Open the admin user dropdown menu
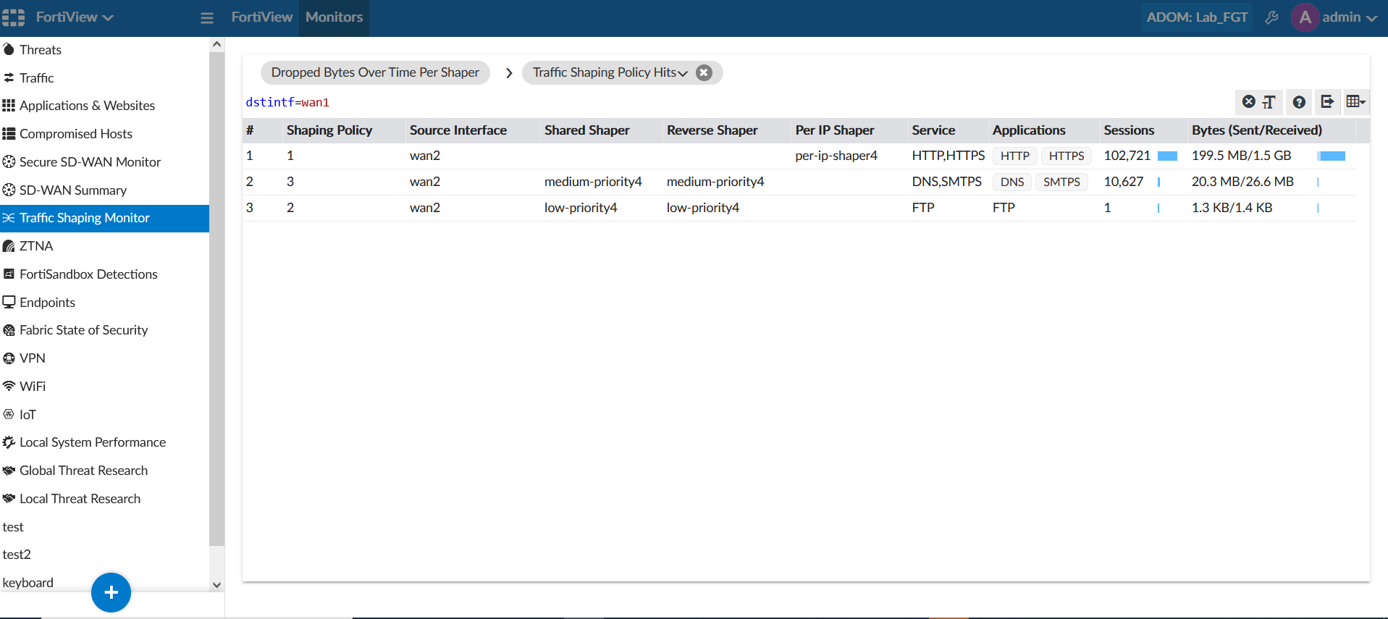Screen dimensions: 1388x619 pyautogui.click(x=1350, y=17)
